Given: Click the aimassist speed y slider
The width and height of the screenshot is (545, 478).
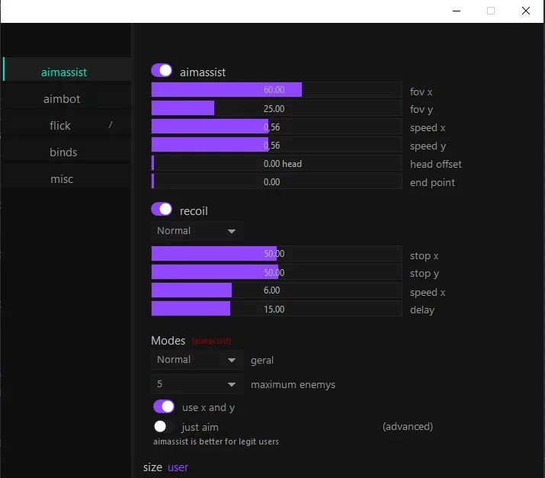Looking at the screenshot, I should (x=277, y=145).
